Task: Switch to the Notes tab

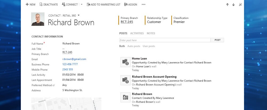Action: [151, 33]
